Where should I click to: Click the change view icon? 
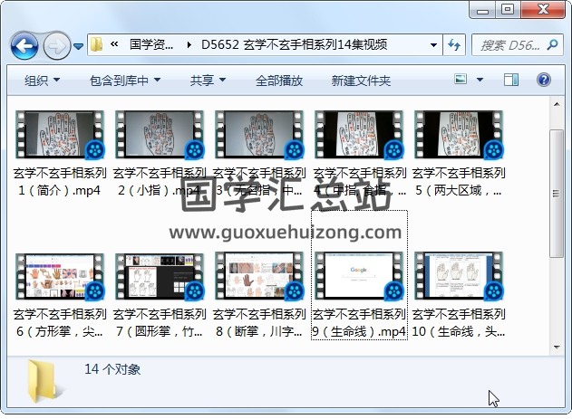(x=461, y=81)
